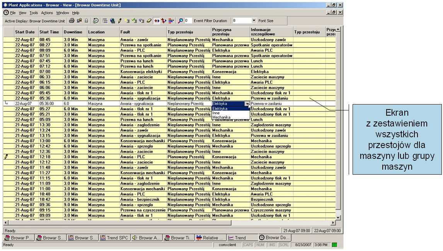Open the View menu
The image size is (443, 251).
click(22, 13)
